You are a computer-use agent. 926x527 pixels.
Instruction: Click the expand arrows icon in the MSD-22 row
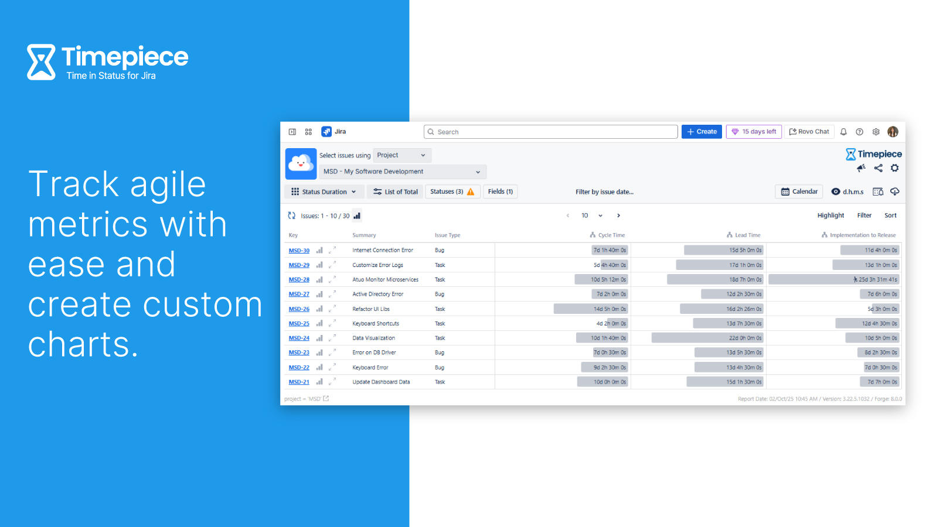pyautogui.click(x=332, y=367)
